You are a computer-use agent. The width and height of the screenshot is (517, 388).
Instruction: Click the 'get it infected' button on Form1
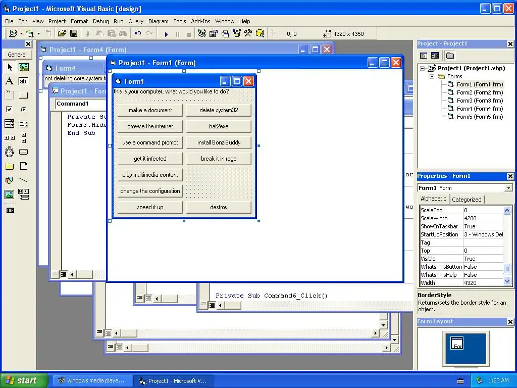(150, 159)
